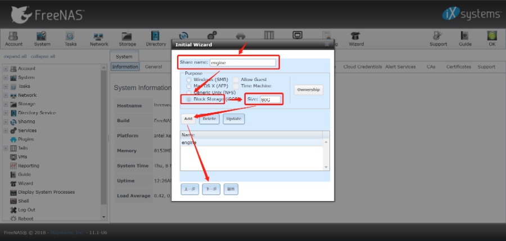The image size is (506, 241).
Task: Click the Ownership button in wizard
Action: click(x=308, y=90)
